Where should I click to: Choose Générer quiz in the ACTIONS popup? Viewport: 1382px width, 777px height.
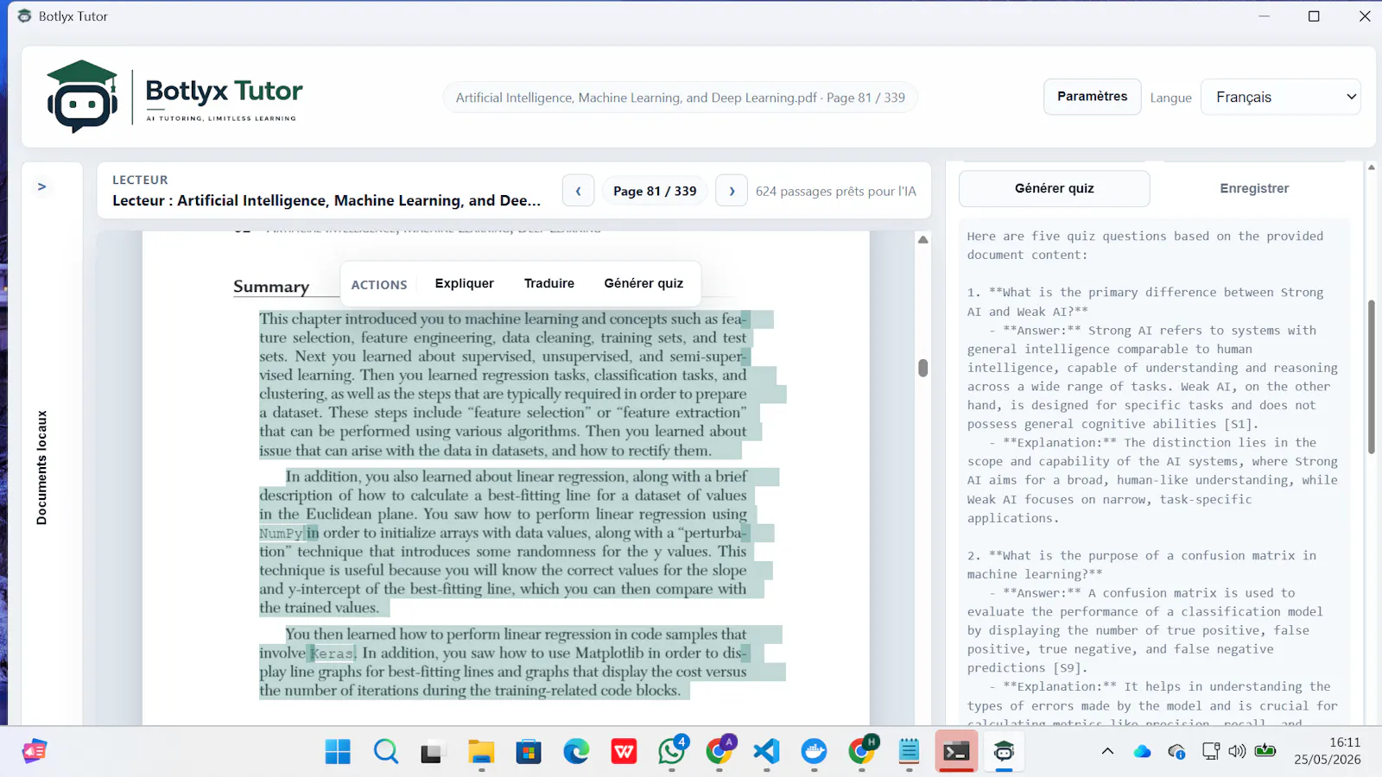tap(643, 283)
